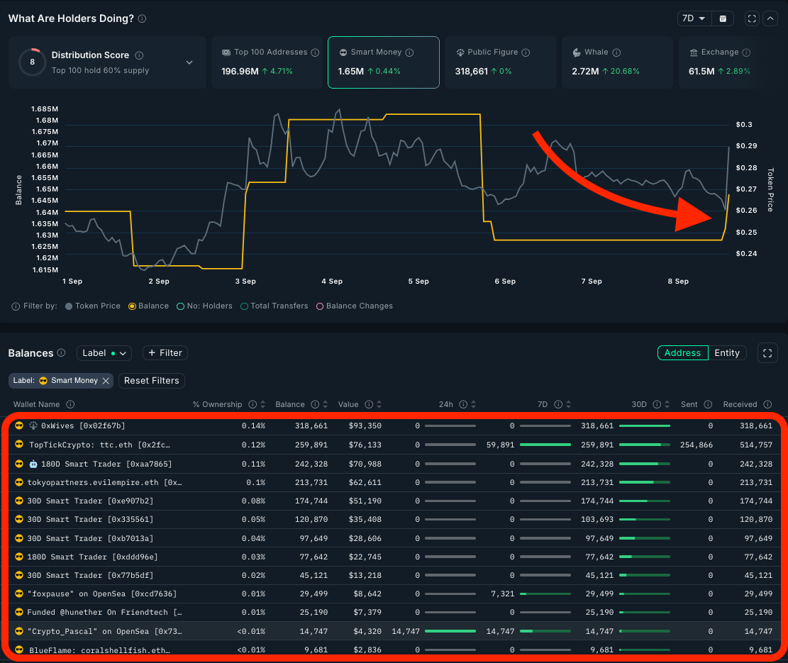Sort by 7D column arrows

tap(568, 404)
